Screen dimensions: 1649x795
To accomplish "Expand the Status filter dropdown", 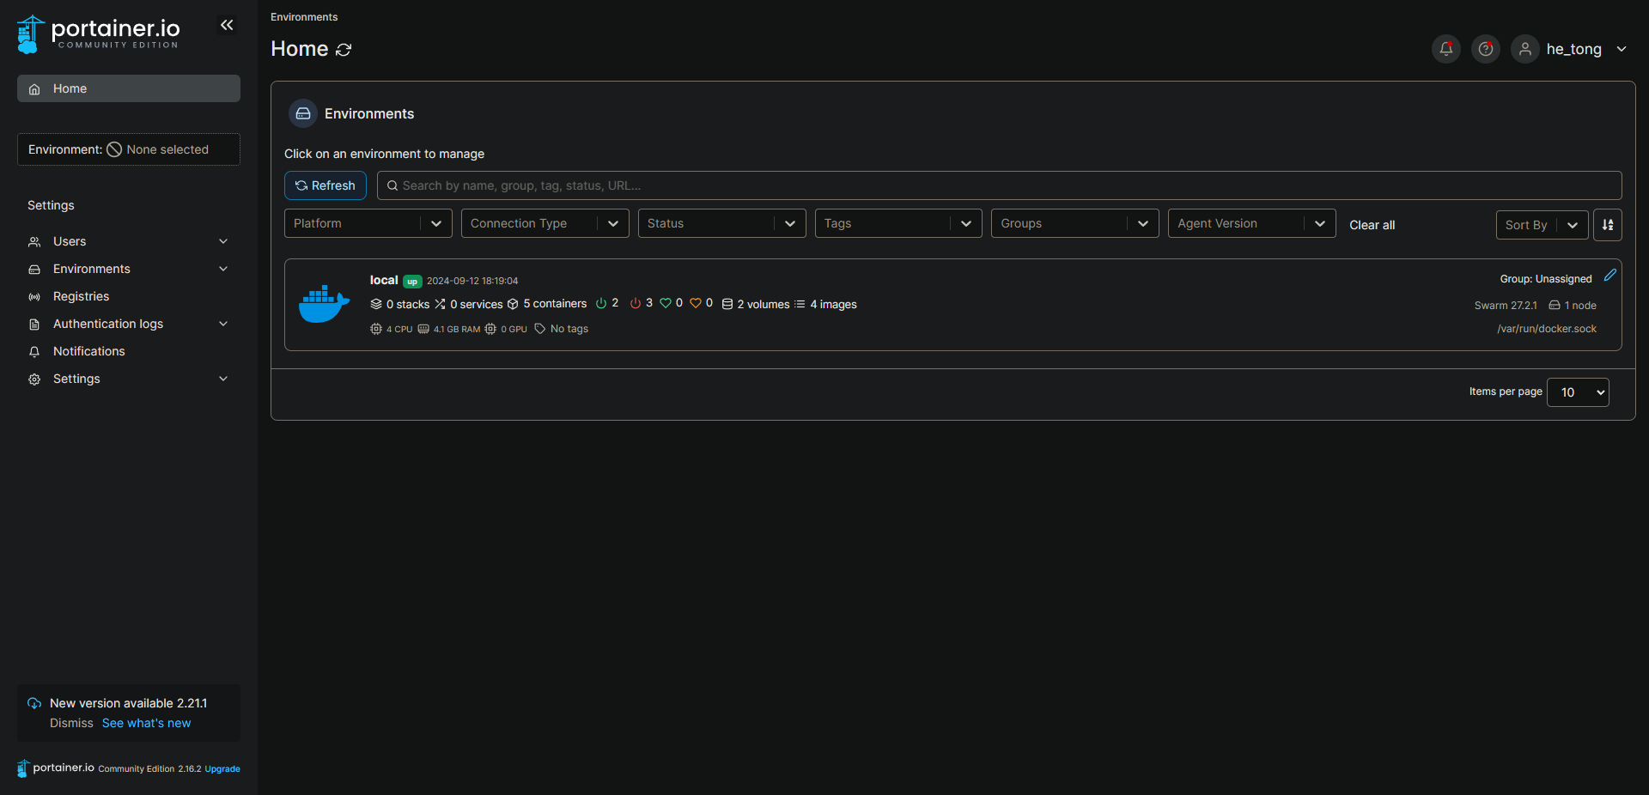I will (x=721, y=223).
